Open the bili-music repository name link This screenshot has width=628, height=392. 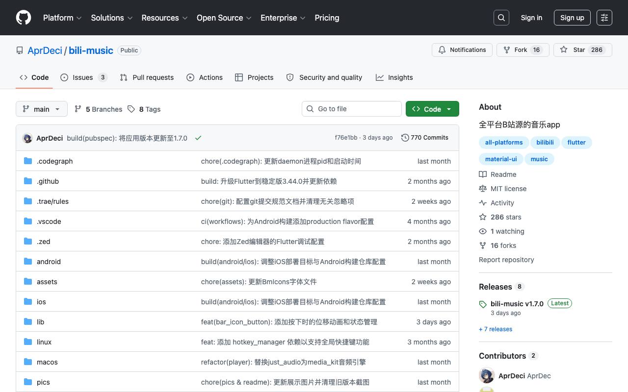[91, 50]
